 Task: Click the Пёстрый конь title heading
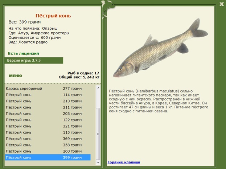(x=53, y=16)
